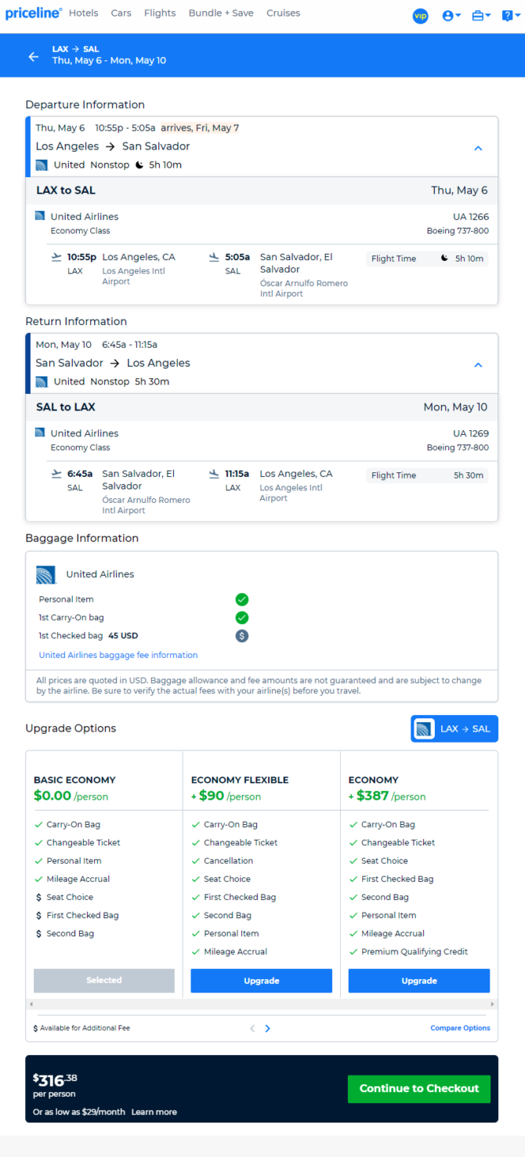This screenshot has height=1157, width=525.
Task: Click the next fare options arrow
Action: pyautogui.click(x=268, y=1029)
